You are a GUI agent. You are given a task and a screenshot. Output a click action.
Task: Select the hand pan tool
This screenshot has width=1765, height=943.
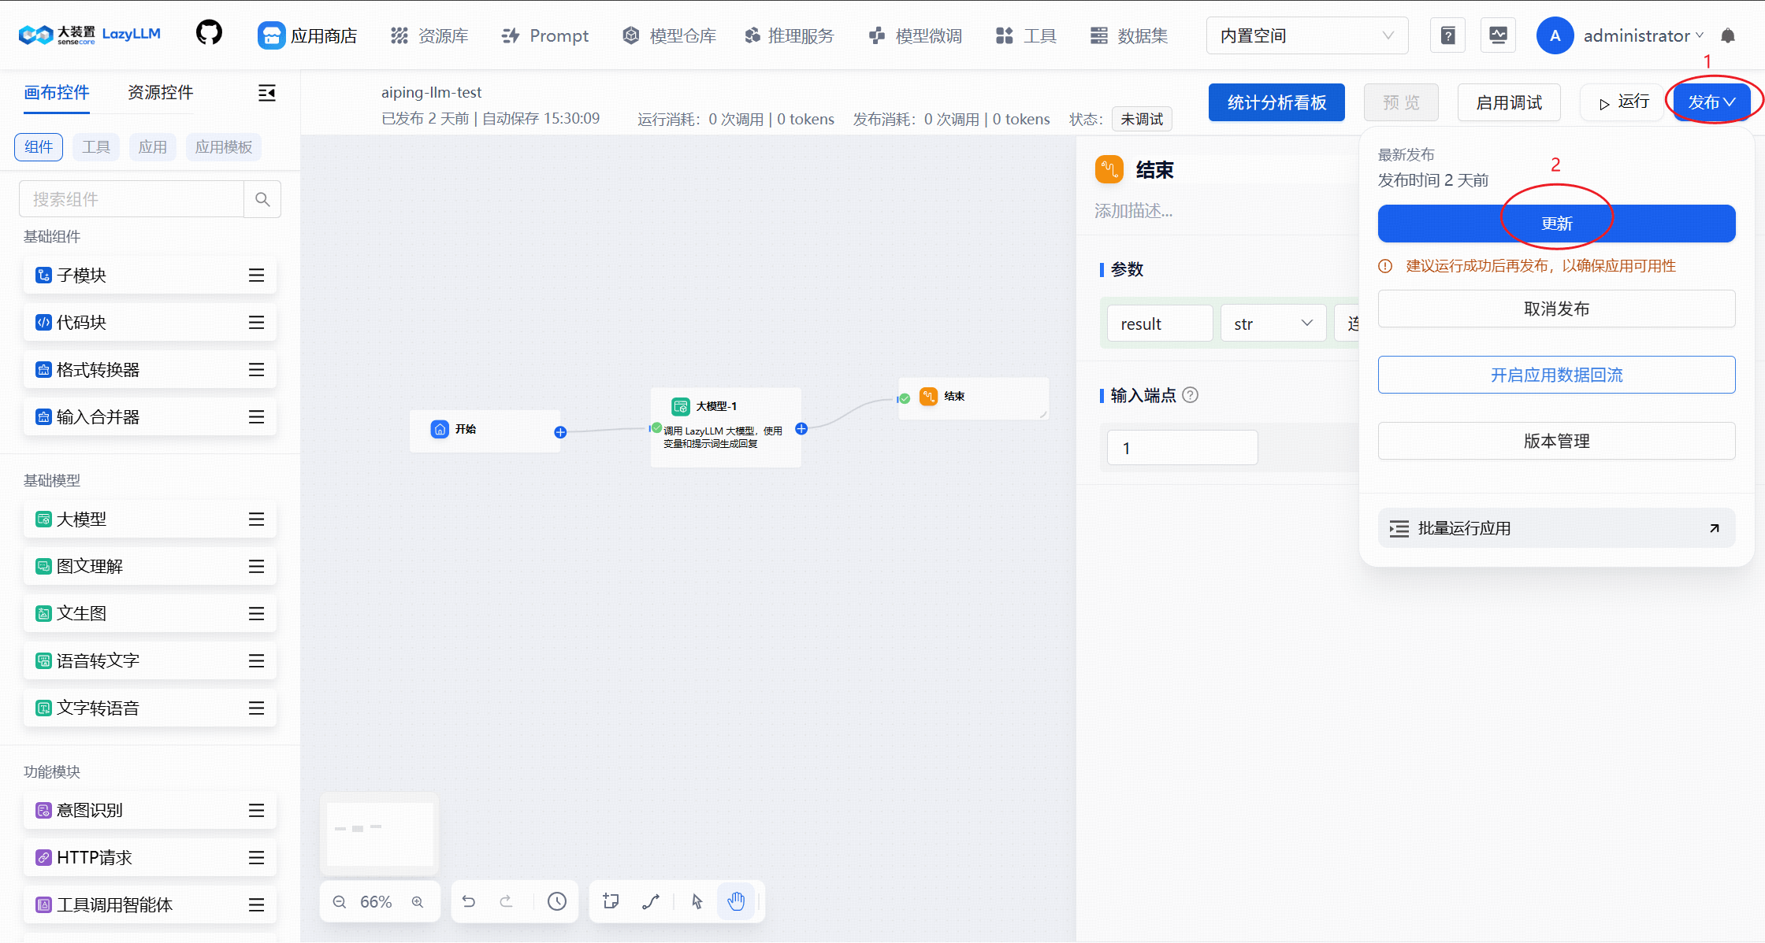pos(736,901)
